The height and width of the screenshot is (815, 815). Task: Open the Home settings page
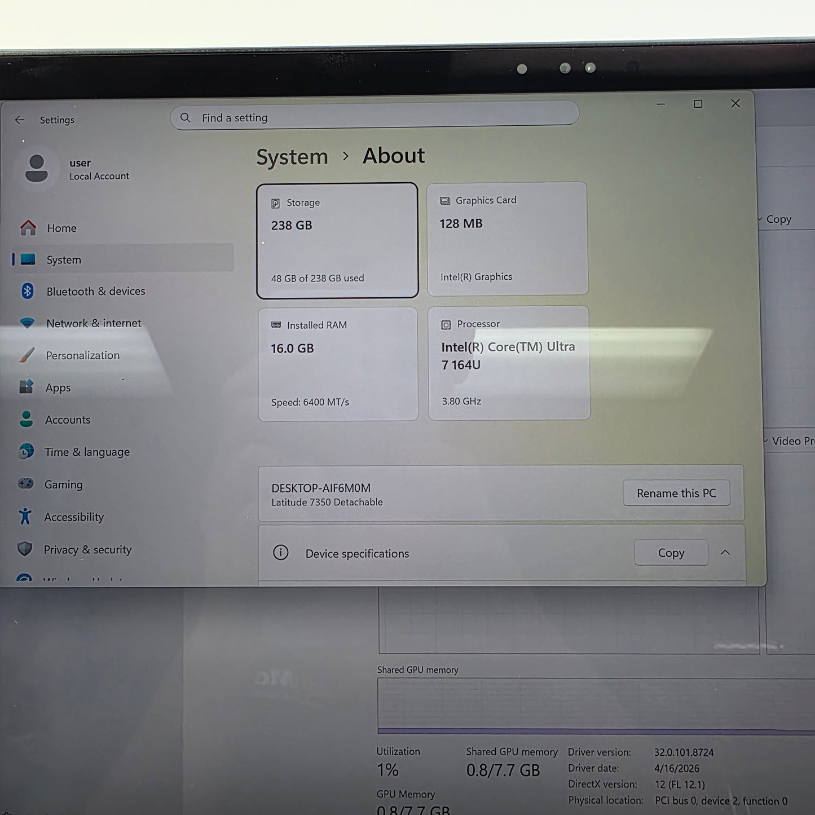(123, 228)
